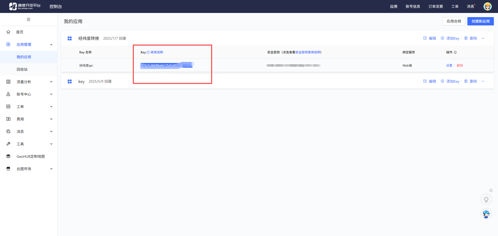Expand the 工具 sidebar section
498x236 pixels.
pyautogui.click(x=51, y=144)
